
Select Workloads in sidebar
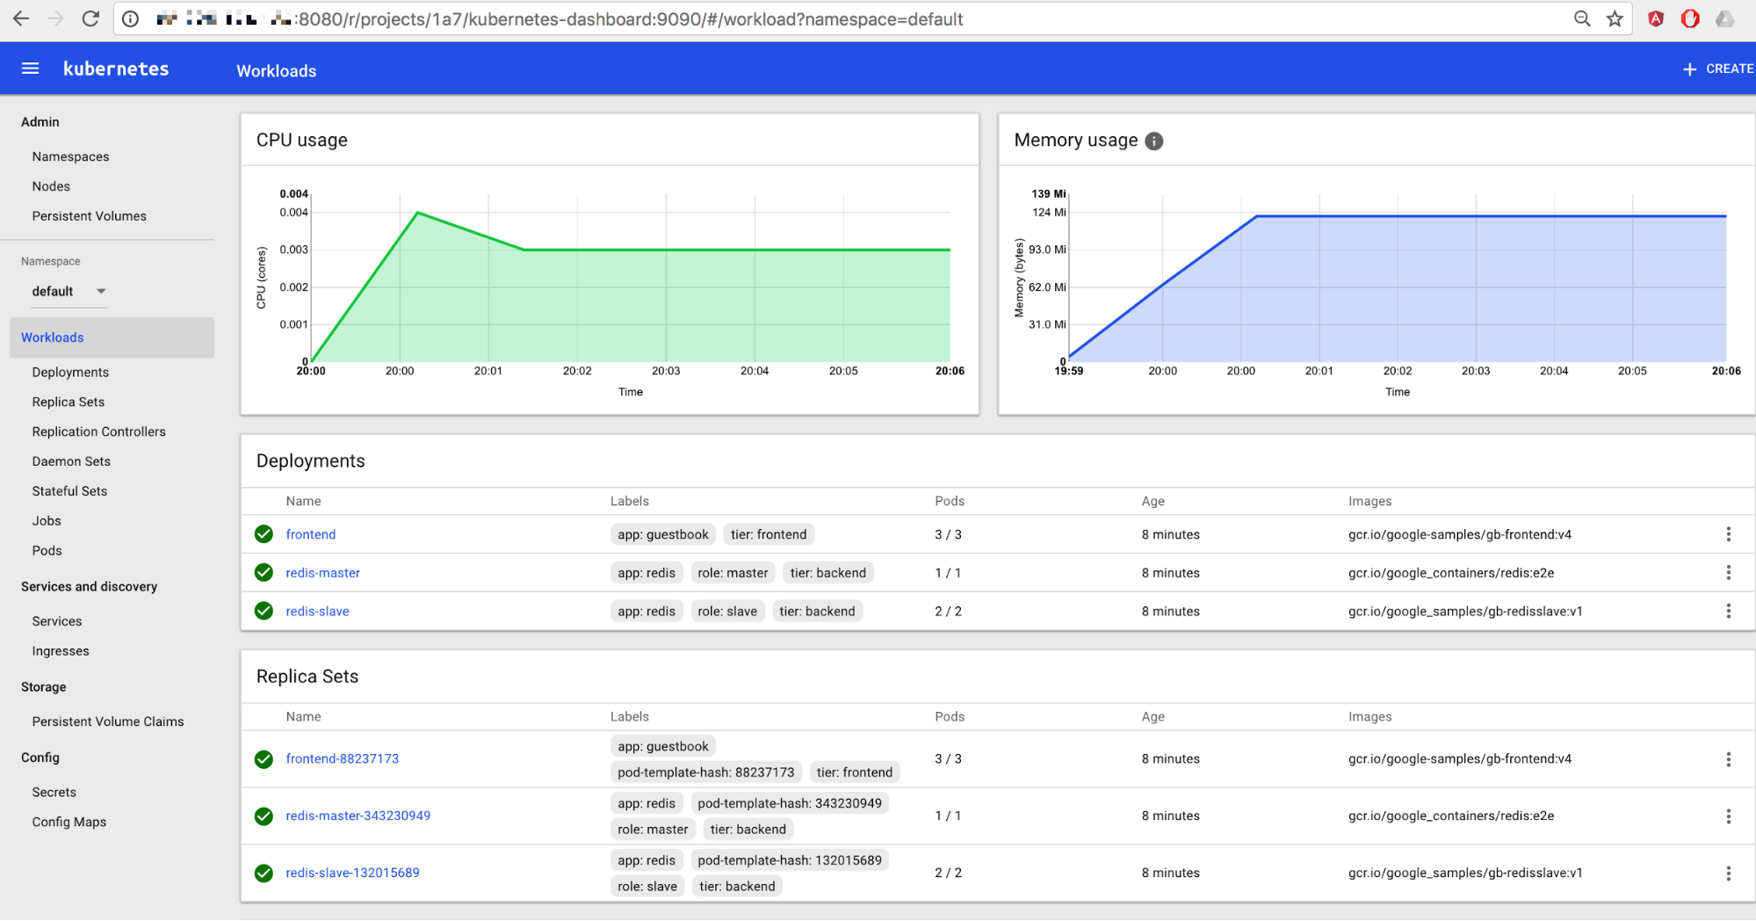(112, 337)
